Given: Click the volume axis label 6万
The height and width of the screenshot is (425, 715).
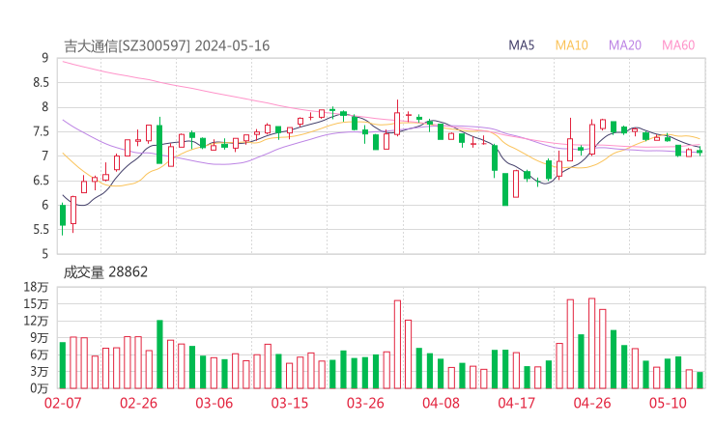Looking at the screenshot, I should pos(40,354).
